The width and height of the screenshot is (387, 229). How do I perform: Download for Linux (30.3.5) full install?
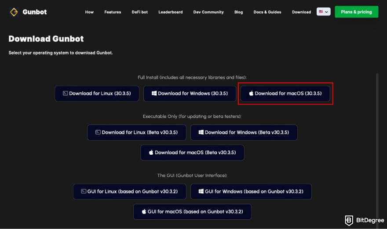tap(97, 94)
